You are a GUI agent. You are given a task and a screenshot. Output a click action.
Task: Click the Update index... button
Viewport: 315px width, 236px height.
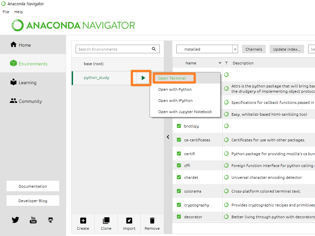click(x=287, y=49)
